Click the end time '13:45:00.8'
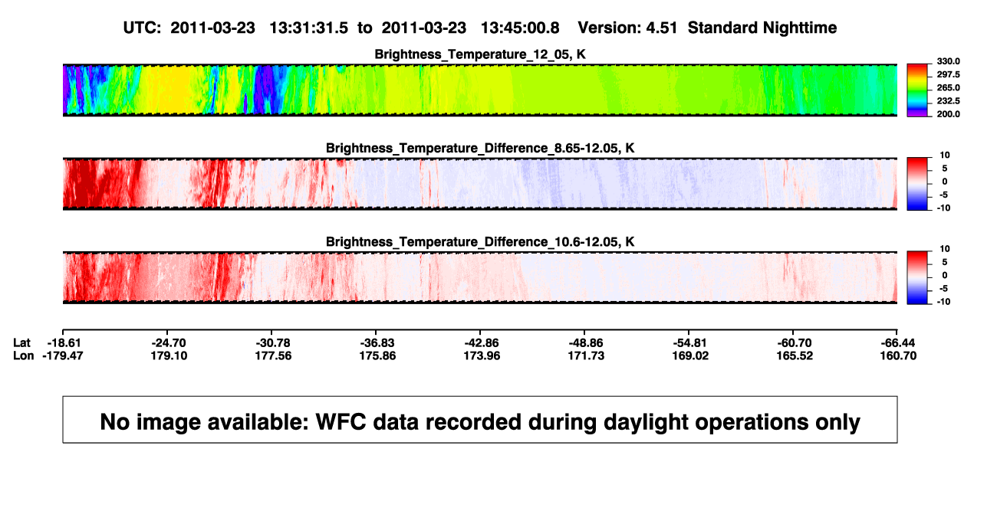The width and height of the screenshot is (997, 511). click(519, 28)
